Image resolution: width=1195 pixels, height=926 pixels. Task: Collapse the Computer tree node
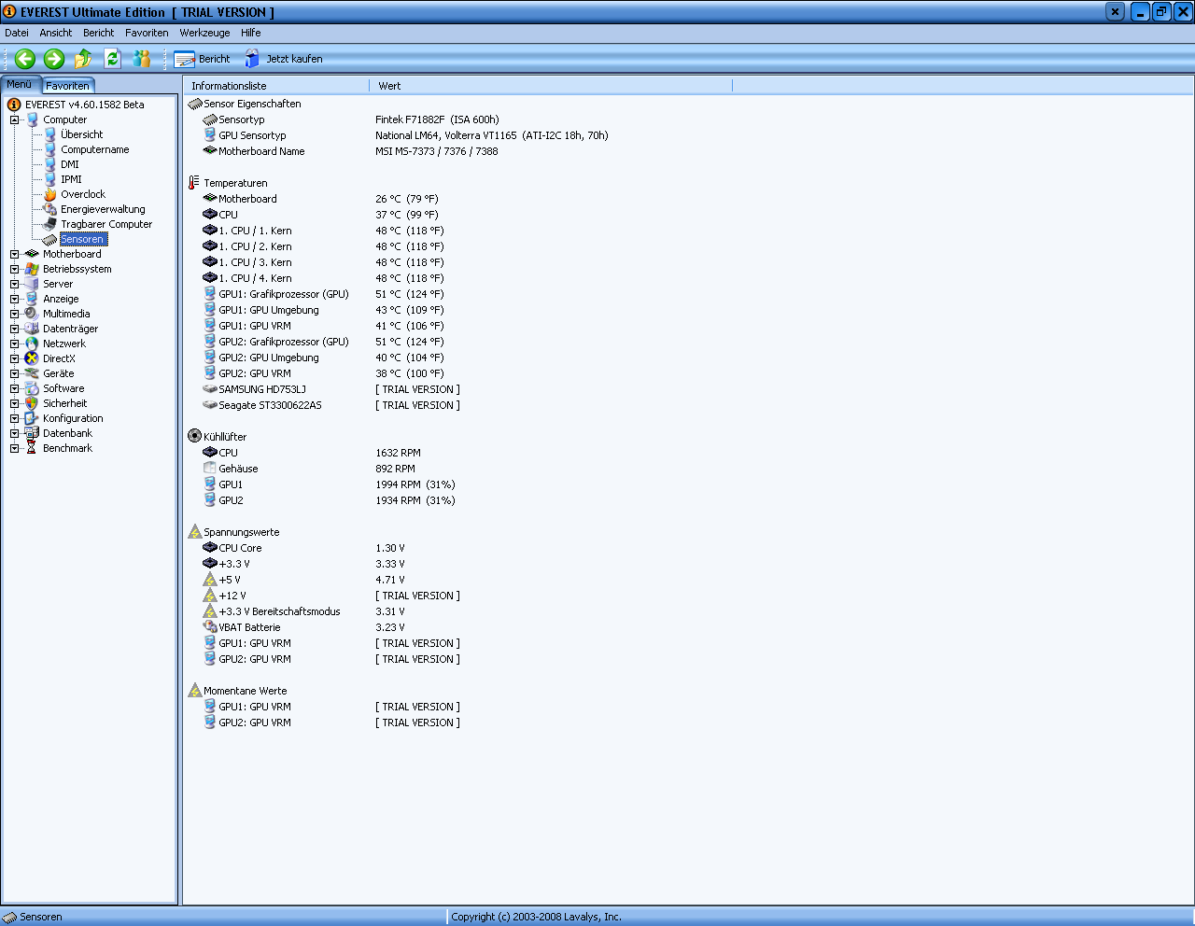pos(15,119)
